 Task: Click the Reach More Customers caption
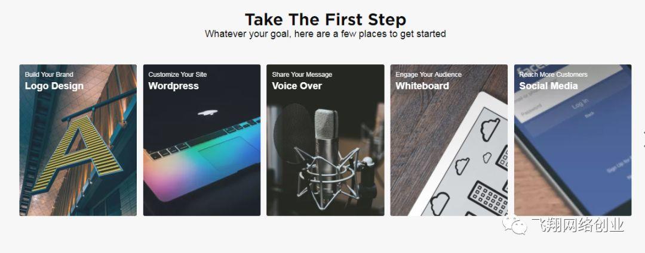[553, 74]
